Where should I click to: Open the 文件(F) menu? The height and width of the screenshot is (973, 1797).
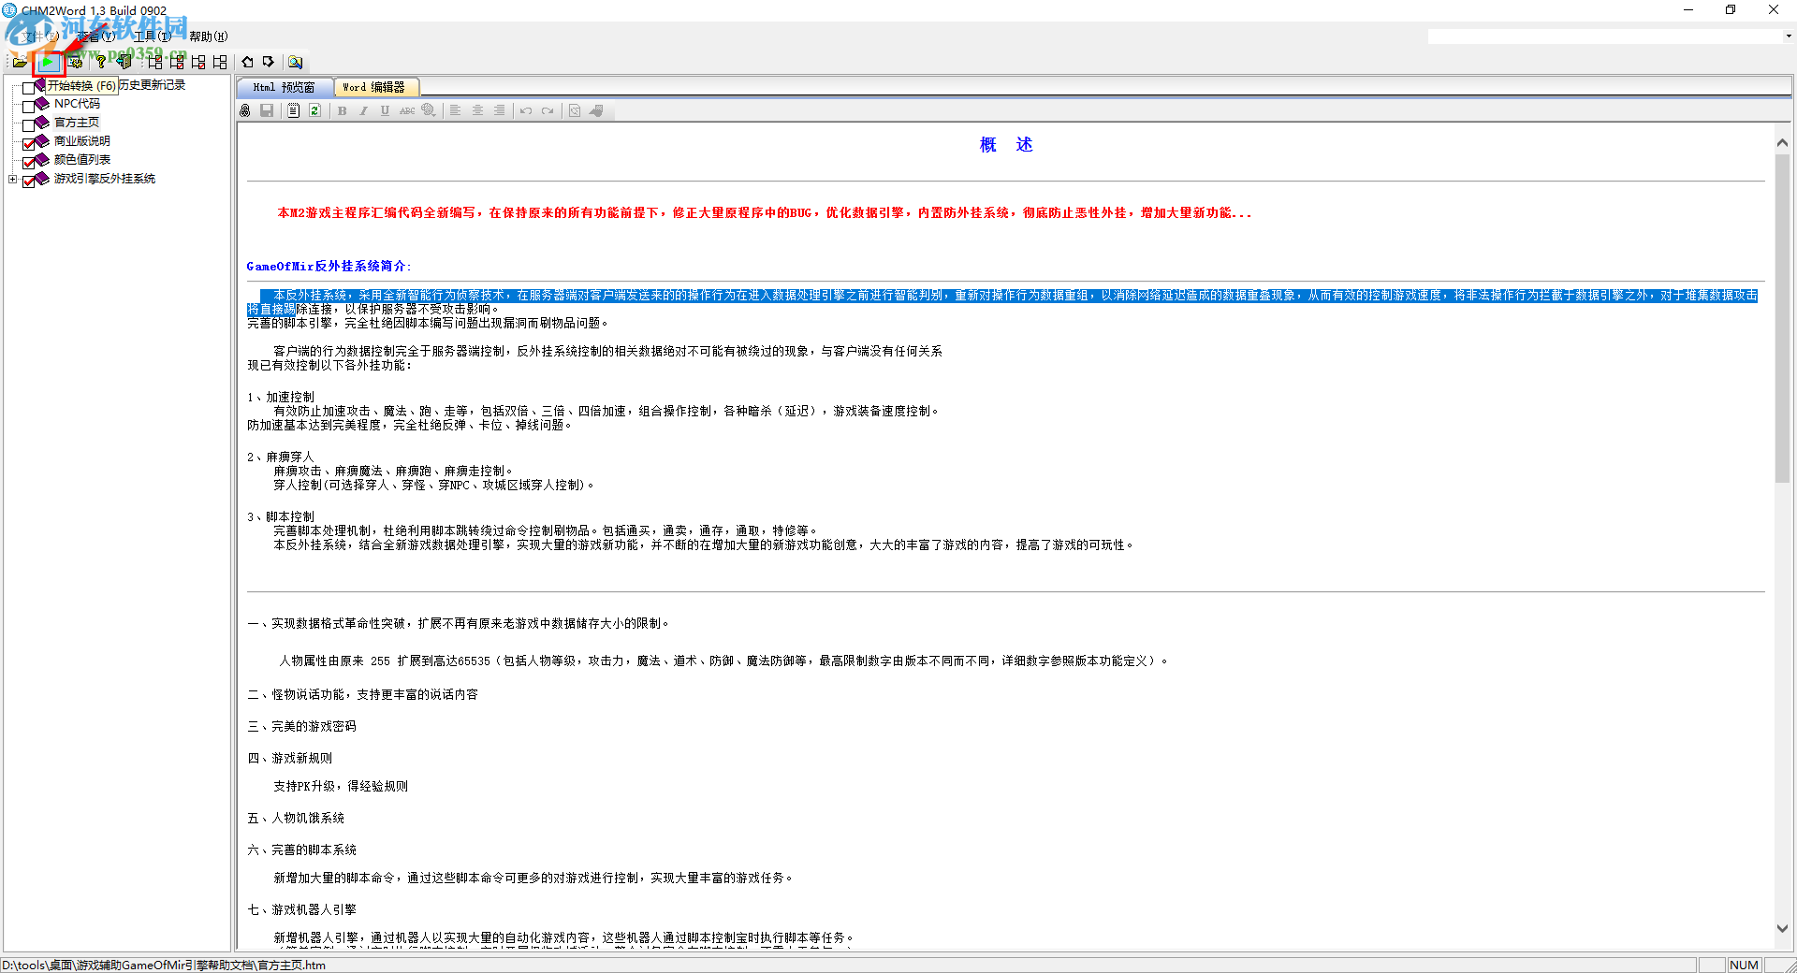[x=41, y=36]
